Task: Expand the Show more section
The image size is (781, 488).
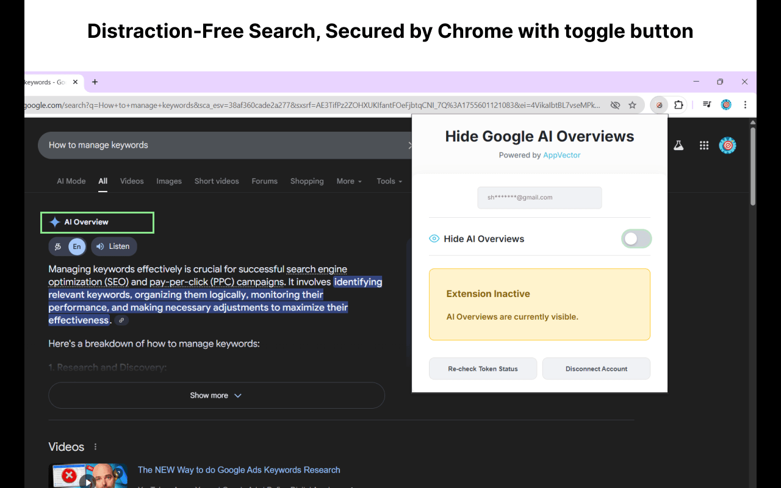Action: [x=216, y=395]
